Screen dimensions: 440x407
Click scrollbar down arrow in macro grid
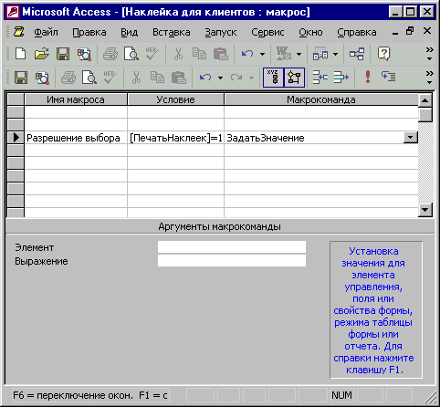(x=425, y=210)
